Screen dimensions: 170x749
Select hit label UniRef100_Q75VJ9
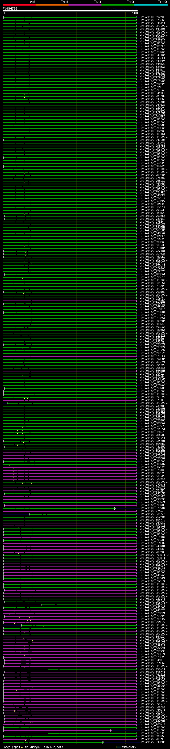coord(152,511)
